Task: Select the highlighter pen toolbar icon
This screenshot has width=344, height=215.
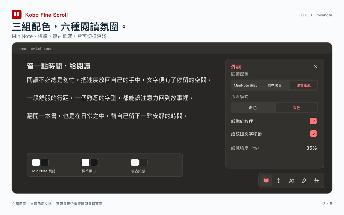Action: tap(304, 181)
